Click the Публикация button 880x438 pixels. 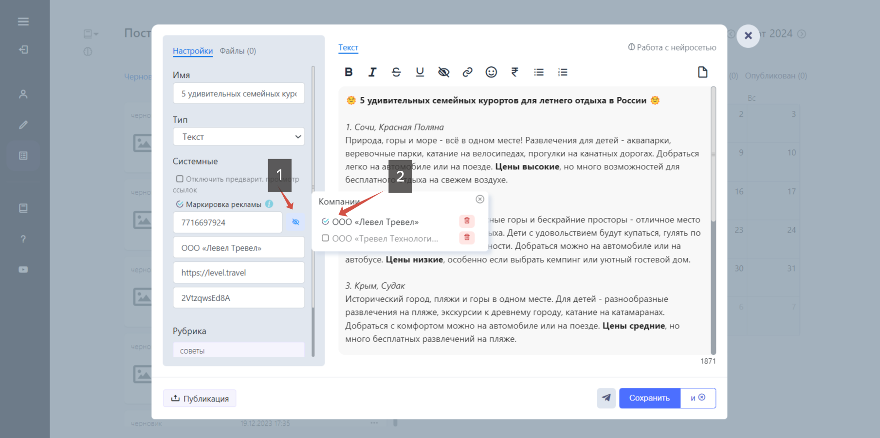pos(200,399)
